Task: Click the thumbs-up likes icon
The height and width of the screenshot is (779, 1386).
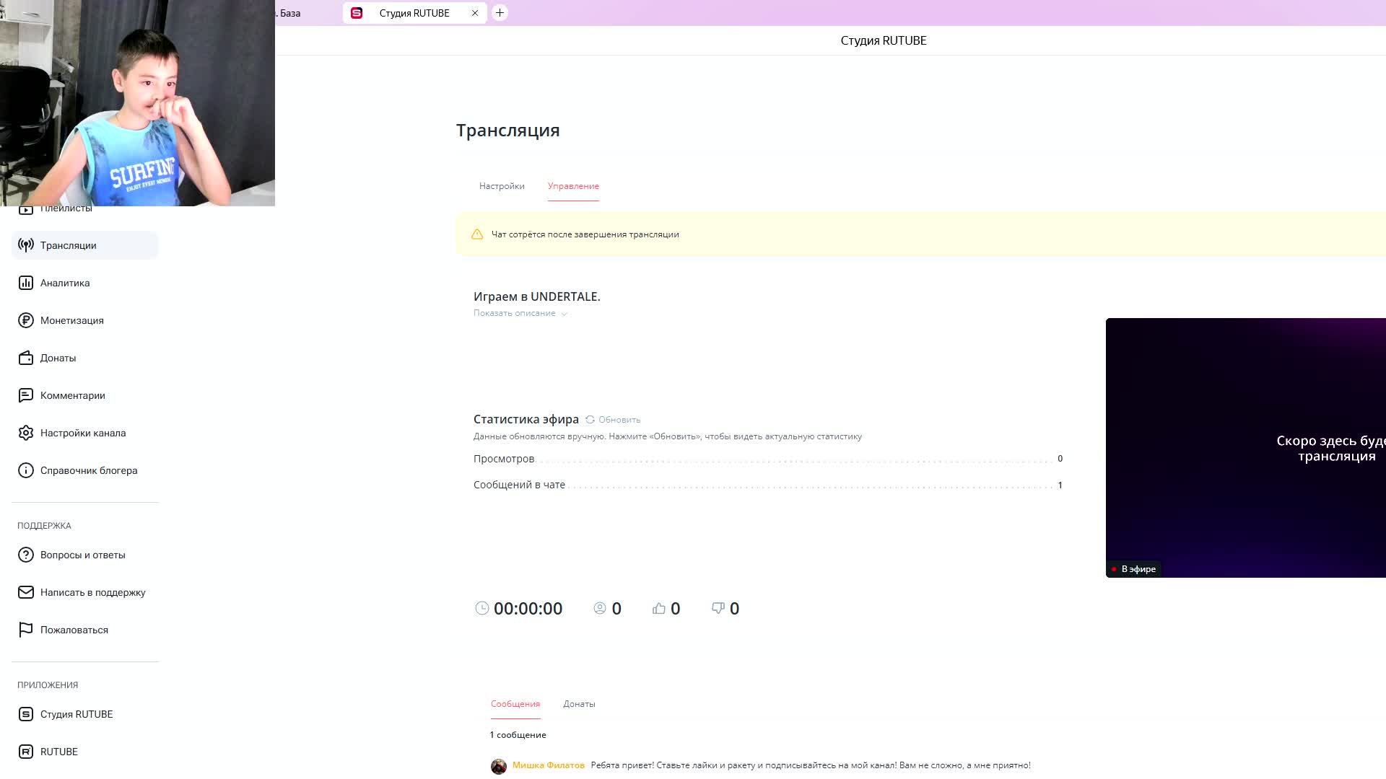Action: click(659, 608)
